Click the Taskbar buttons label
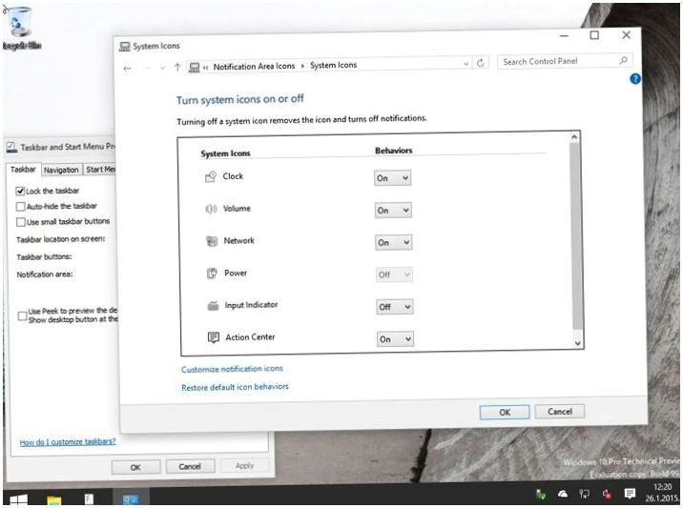Image resolution: width=683 pixels, height=508 pixels. (x=44, y=256)
